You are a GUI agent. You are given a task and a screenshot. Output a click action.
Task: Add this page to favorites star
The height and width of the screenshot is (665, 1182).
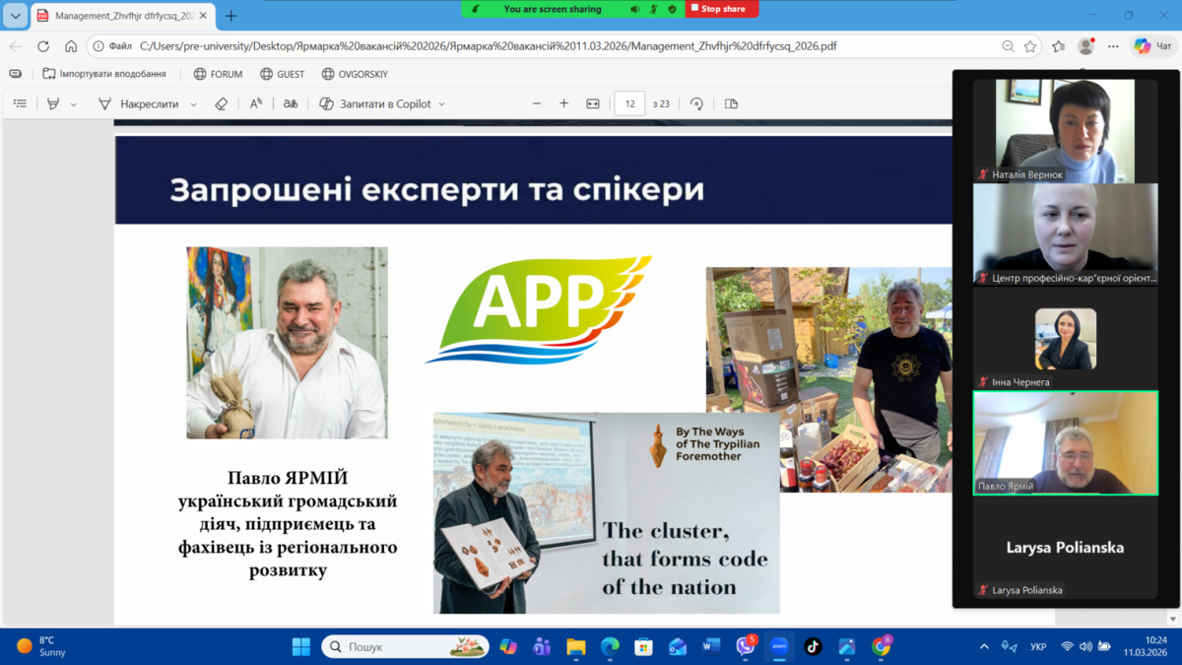coord(1030,46)
